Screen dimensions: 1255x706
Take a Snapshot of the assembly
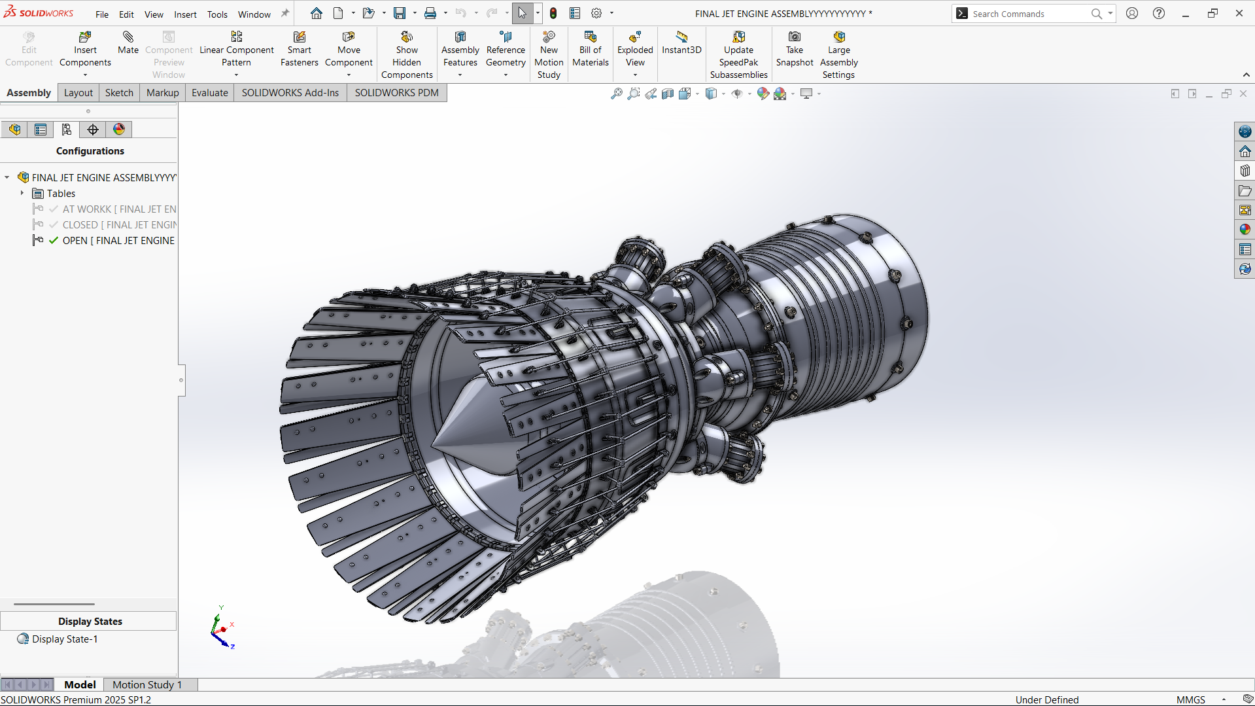coord(794,37)
